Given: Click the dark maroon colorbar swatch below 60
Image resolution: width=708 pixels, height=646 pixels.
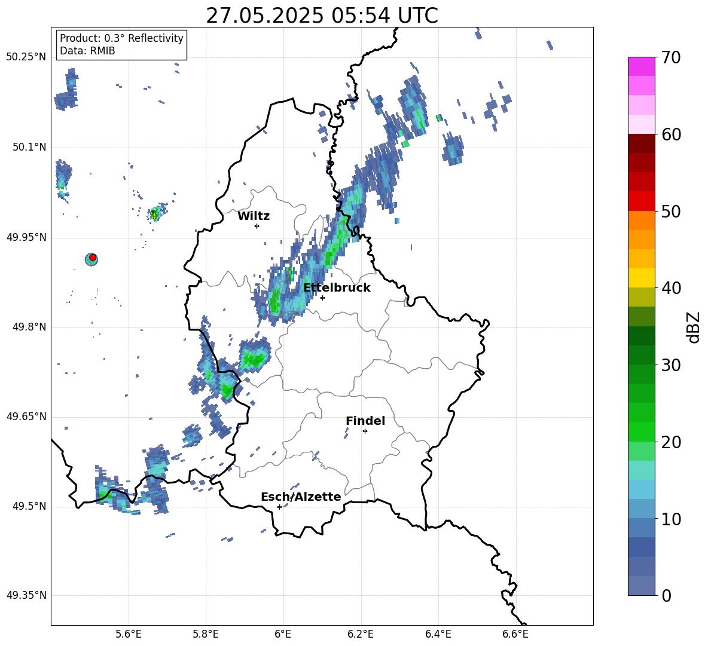Looking at the screenshot, I should 641,143.
